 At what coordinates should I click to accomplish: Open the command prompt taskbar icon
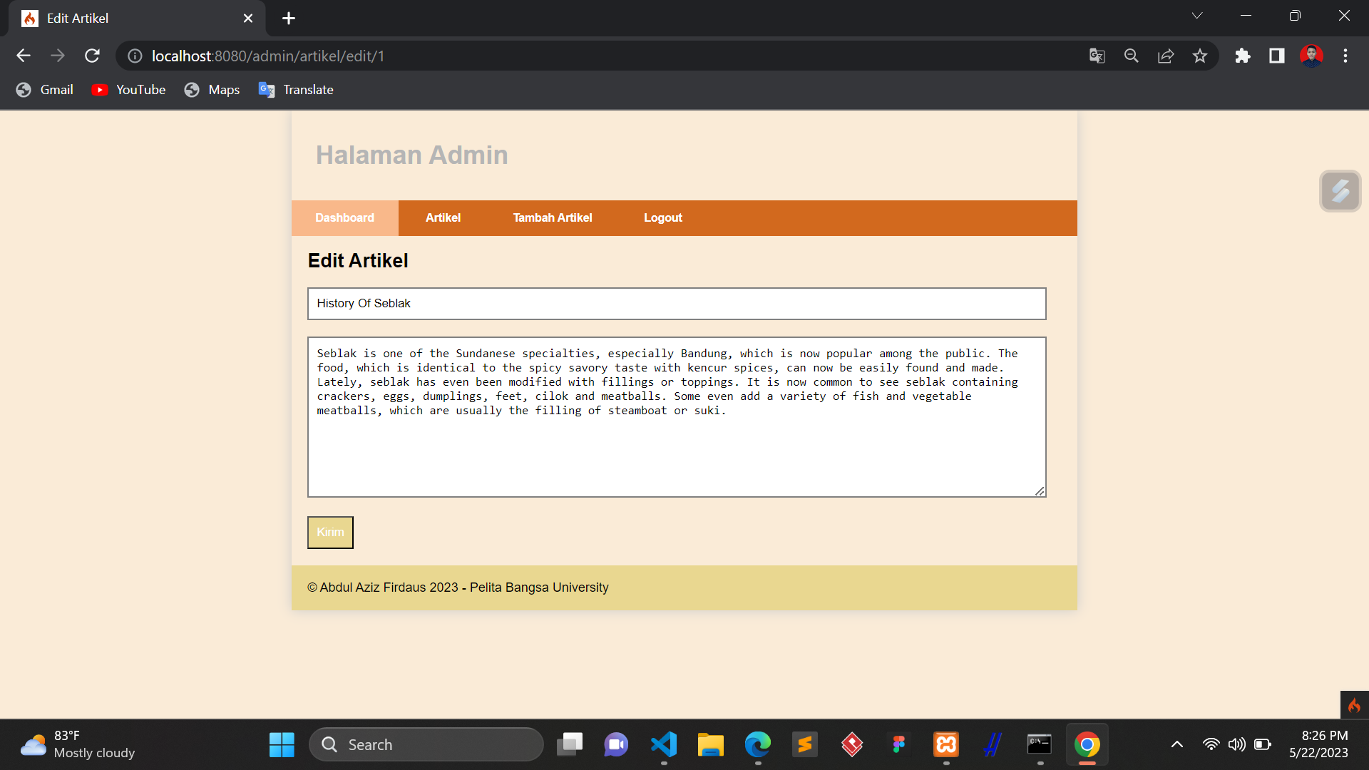(x=1040, y=744)
